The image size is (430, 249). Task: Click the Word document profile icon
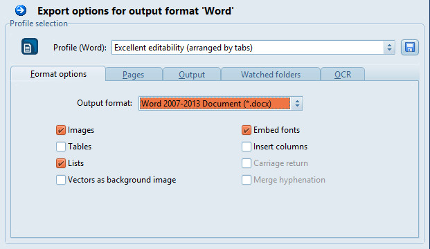30,46
